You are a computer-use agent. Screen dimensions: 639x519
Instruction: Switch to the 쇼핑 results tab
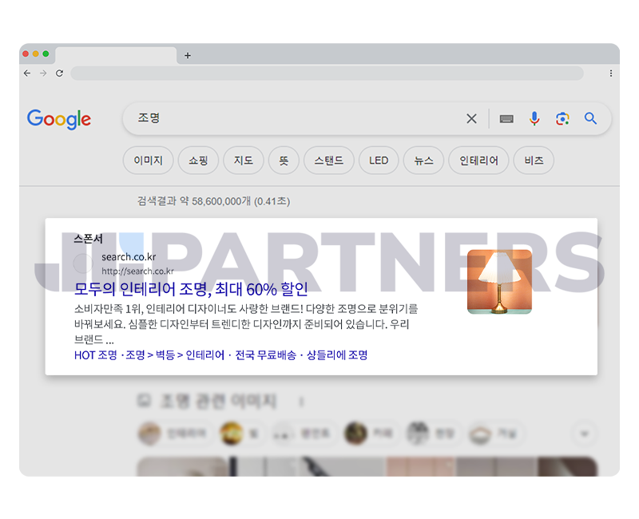click(198, 160)
